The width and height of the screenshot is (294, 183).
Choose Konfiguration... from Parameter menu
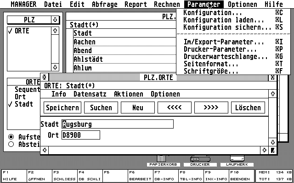tap(233, 13)
